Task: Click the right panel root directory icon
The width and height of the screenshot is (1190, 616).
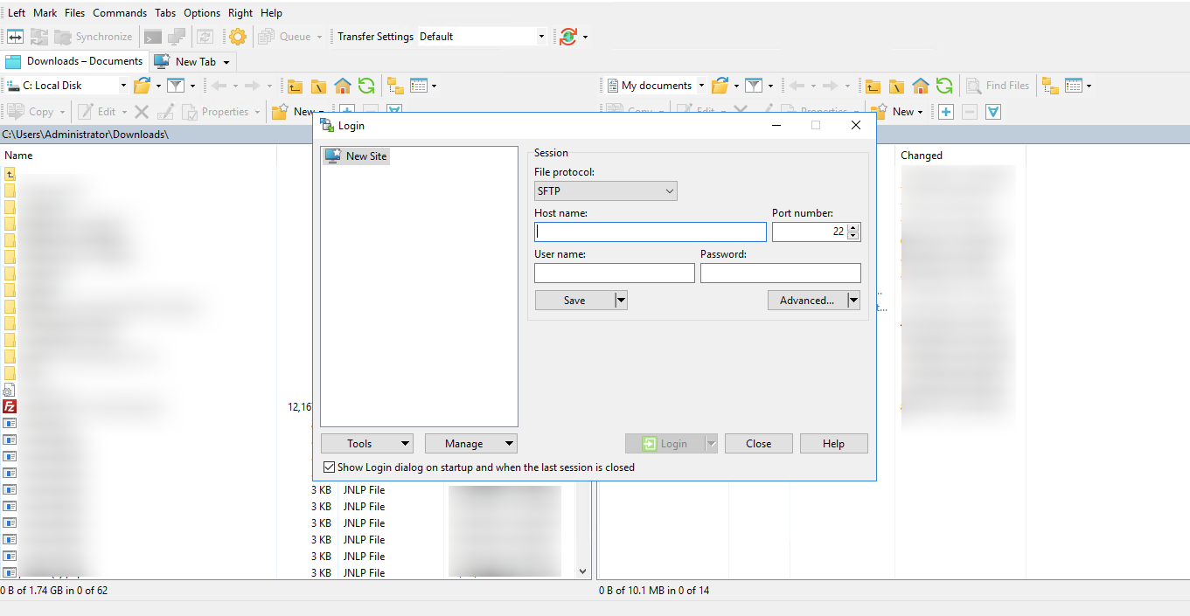Action: click(896, 86)
